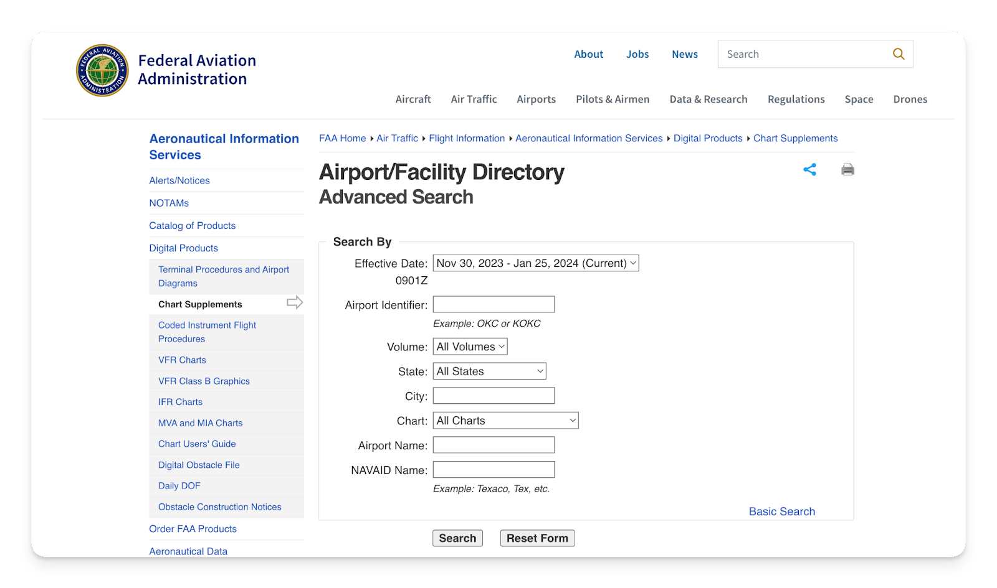Viewport: 997px width, 588px height.
Task: Open the Air Traffic menu
Action: pos(474,100)
